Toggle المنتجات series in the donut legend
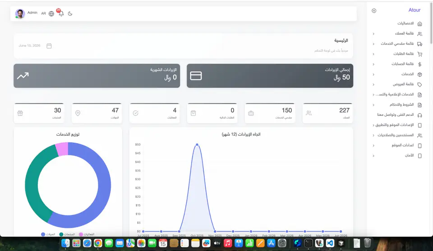This screenshot has height=251, width=433. pos(67,234)
